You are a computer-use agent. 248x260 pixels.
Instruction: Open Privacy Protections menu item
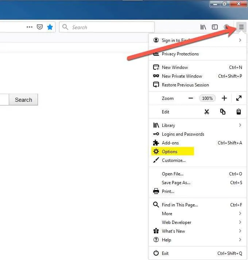point(197,54)
